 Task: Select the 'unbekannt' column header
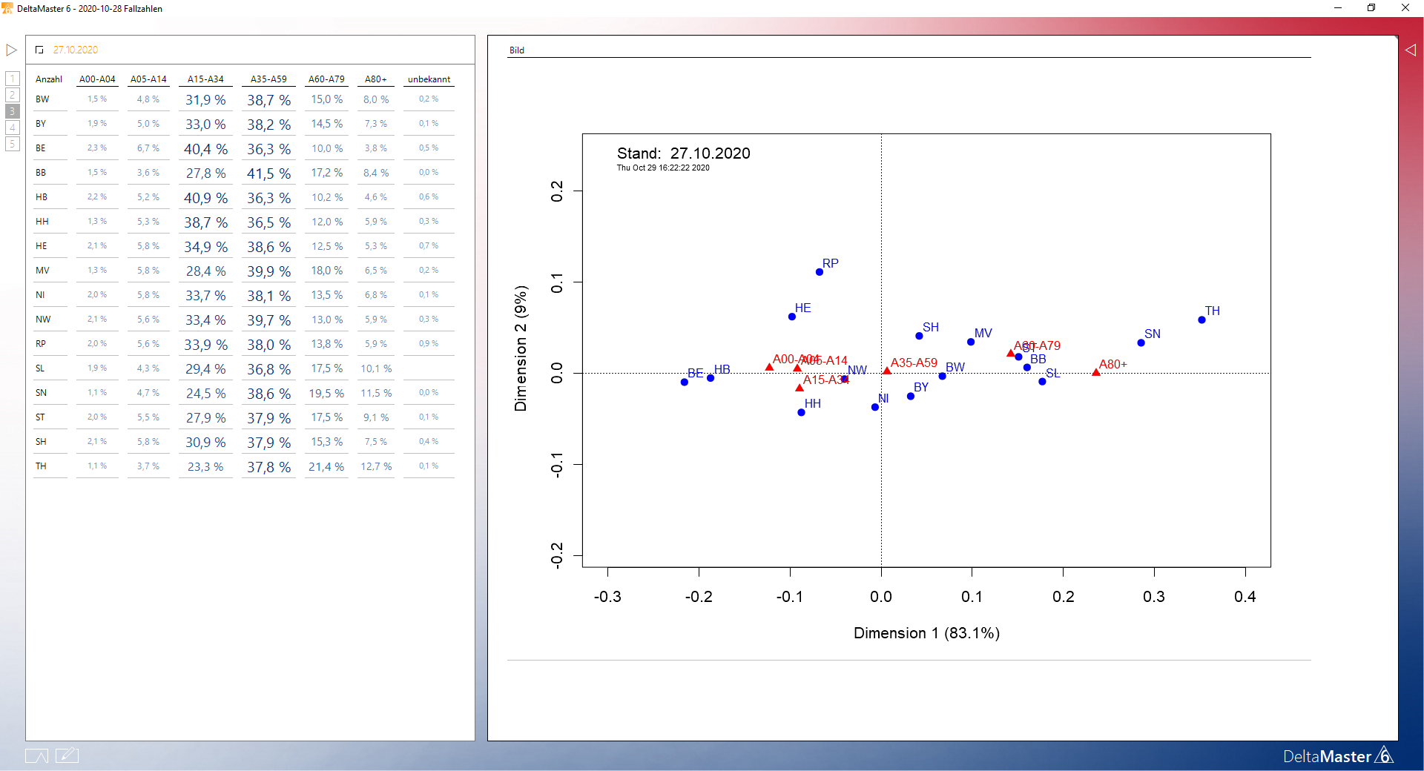pos(429,79)
